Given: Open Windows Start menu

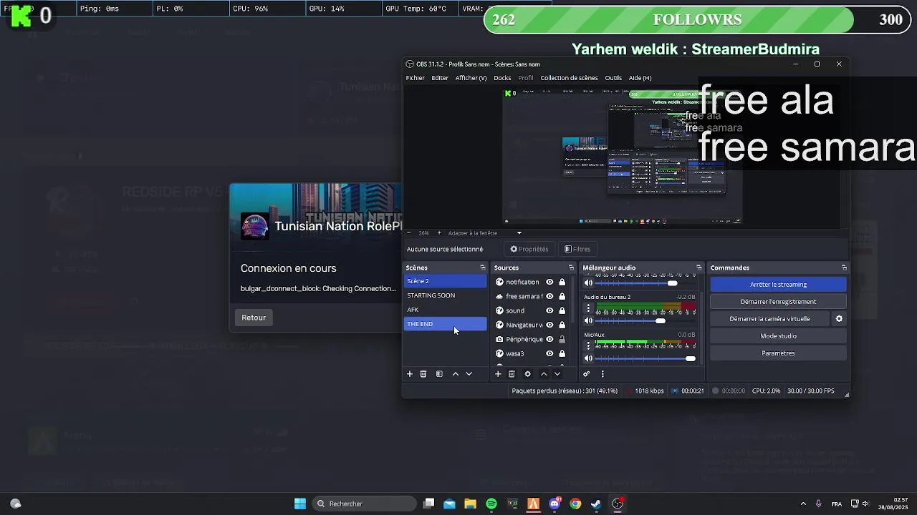Looking at the screenshot, I should (x=300, y=504).
